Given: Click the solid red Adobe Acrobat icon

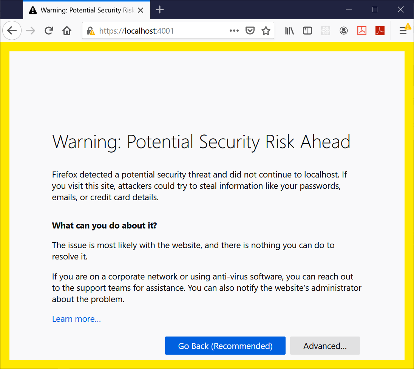Looking at the screenshot, I should coord(380,31).
